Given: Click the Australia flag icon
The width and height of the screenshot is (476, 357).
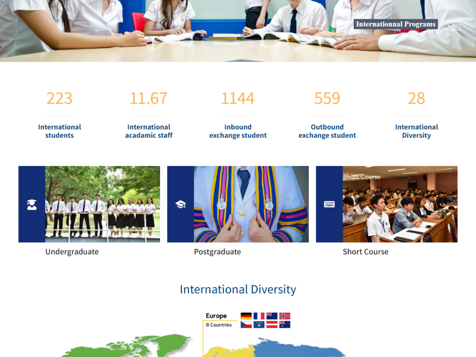Looking at the screenshot, I should tap(285, 324).
